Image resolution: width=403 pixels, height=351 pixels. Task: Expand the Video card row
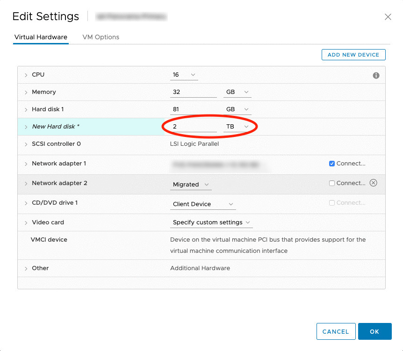(x=26, y=222)
